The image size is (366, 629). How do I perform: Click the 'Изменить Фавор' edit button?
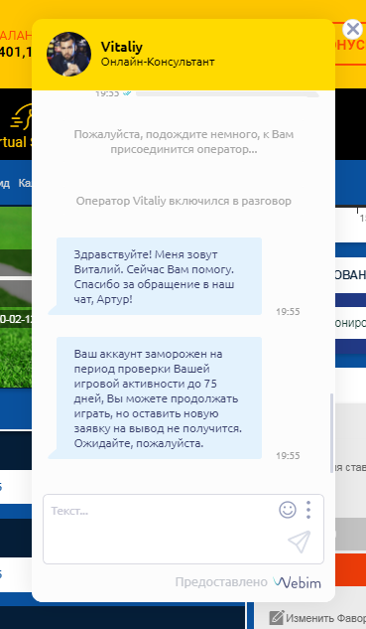click(x=317, y=618)
